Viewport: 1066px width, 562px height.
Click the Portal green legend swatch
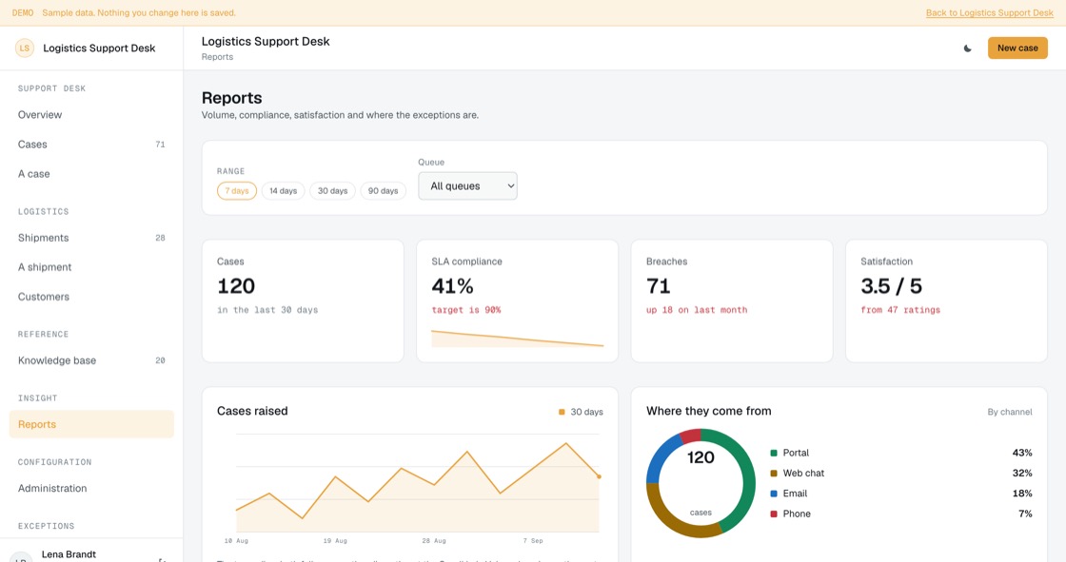pos(774,453)
